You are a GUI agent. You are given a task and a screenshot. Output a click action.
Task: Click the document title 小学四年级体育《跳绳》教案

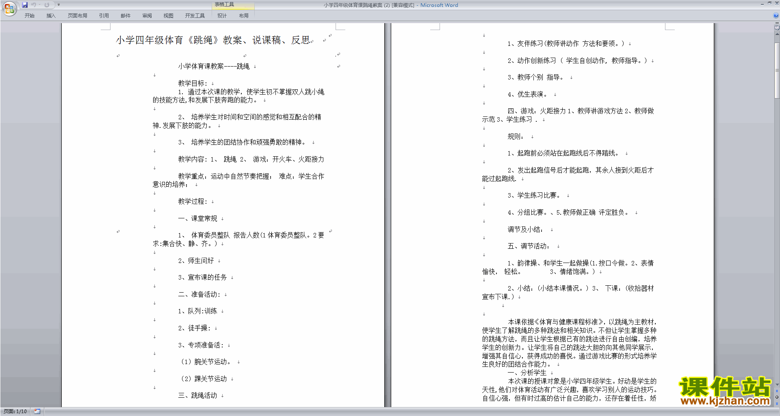(x=213, y=40)
